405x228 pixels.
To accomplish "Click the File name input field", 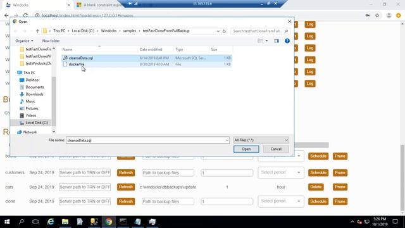I will 146,140.
